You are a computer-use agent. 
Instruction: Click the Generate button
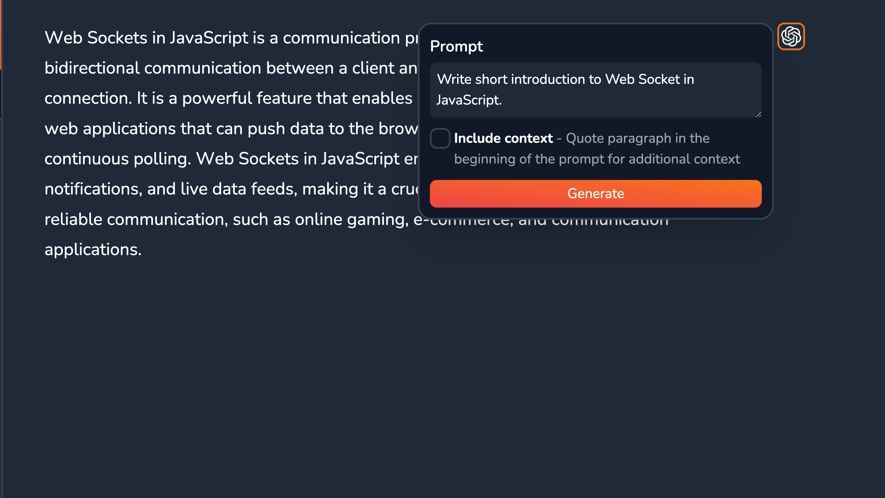tap(595, 193)
